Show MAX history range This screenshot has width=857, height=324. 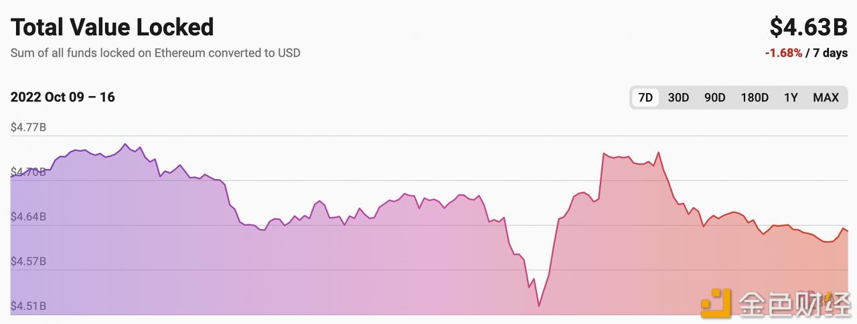(x=826, y=98)
